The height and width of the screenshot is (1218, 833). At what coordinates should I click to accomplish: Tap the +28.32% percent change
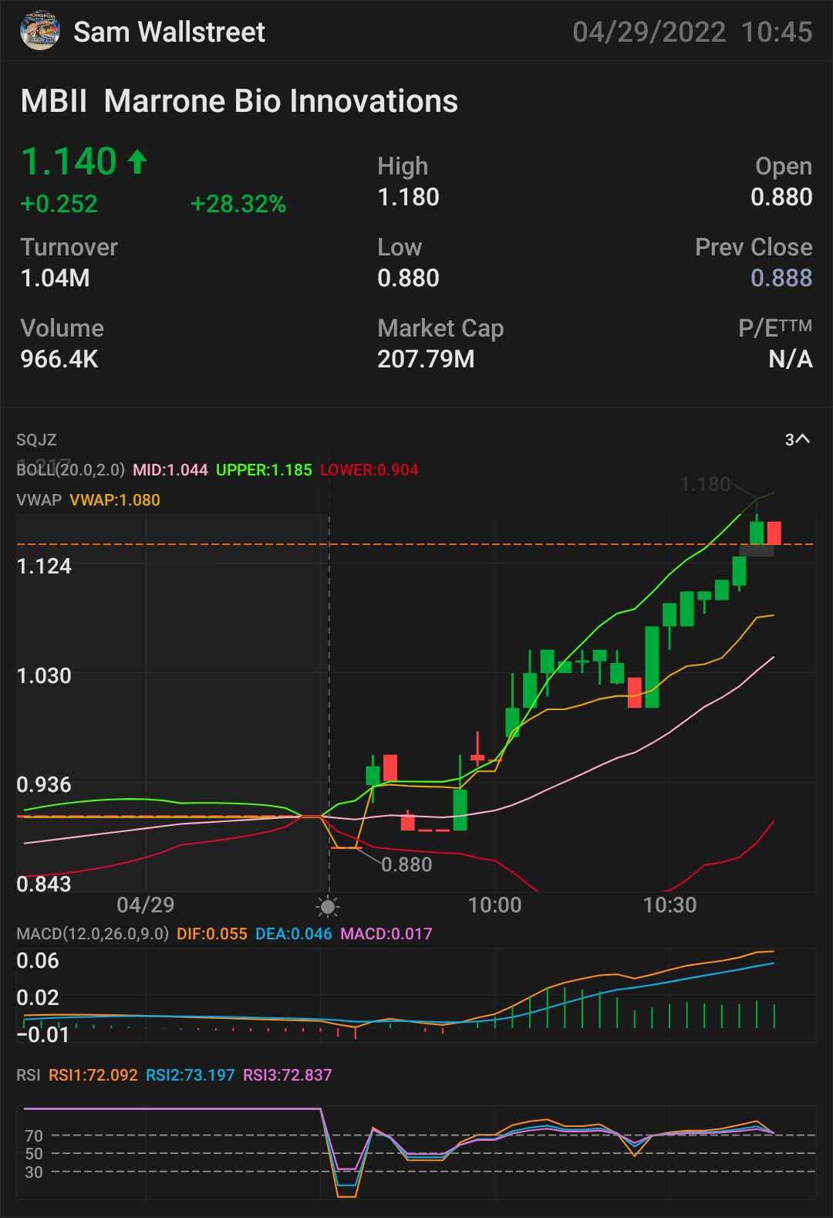pos(238,204)
